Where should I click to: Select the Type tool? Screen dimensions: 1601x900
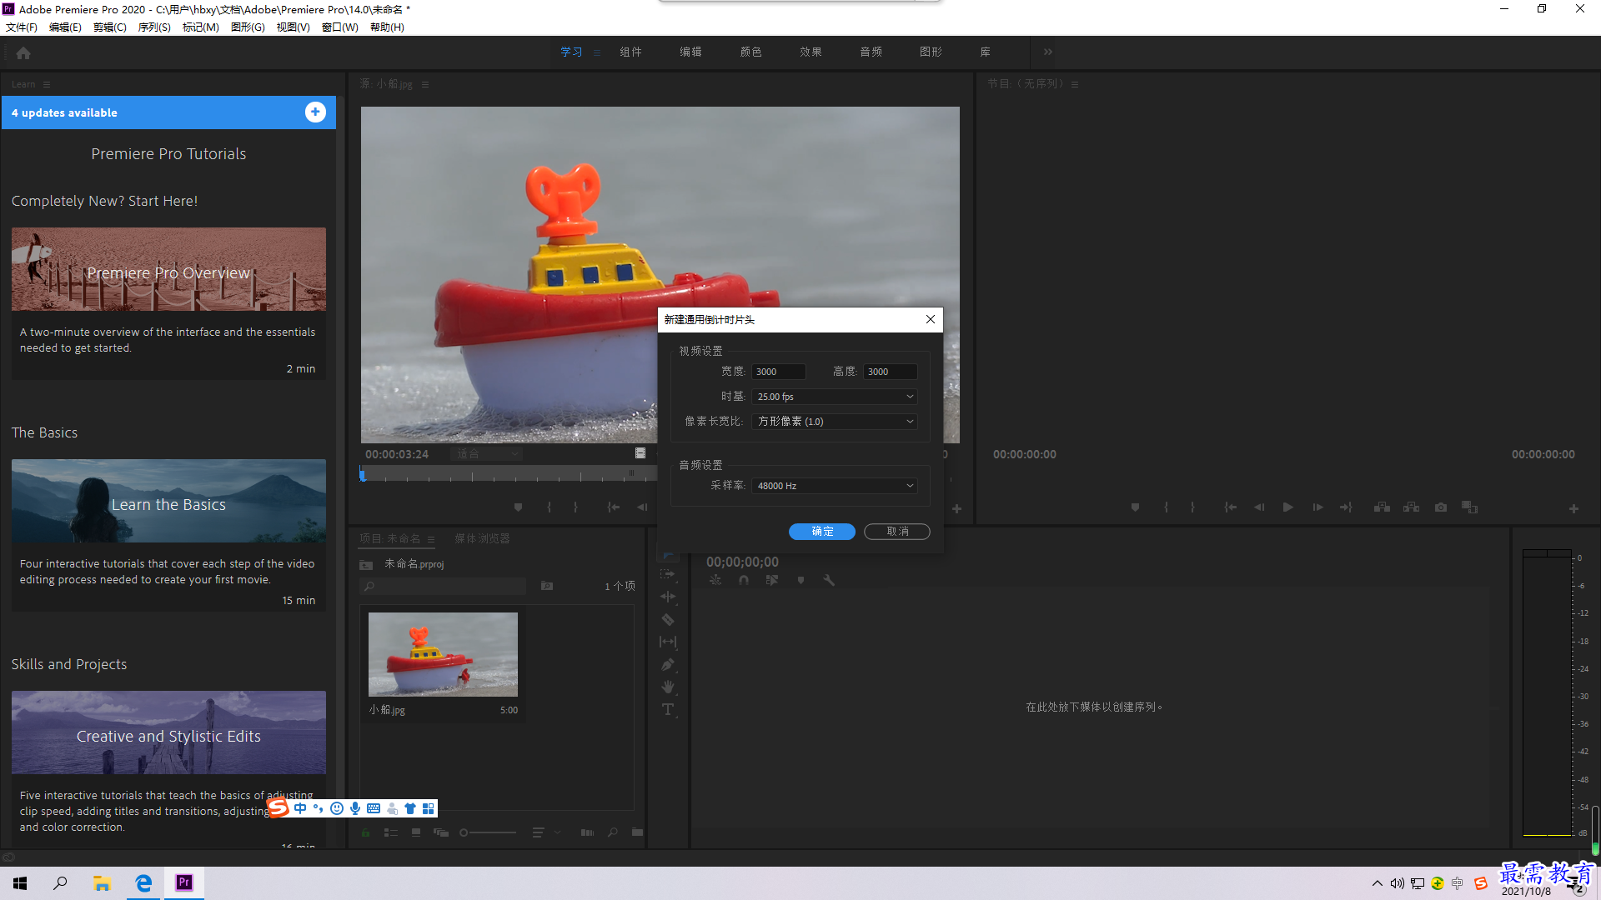pos(668,709)
